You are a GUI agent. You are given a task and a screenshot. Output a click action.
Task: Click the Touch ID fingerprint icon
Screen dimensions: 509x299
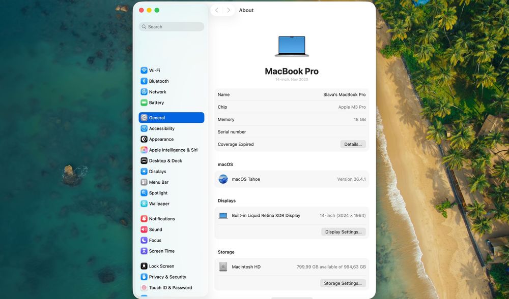point(144,287)
